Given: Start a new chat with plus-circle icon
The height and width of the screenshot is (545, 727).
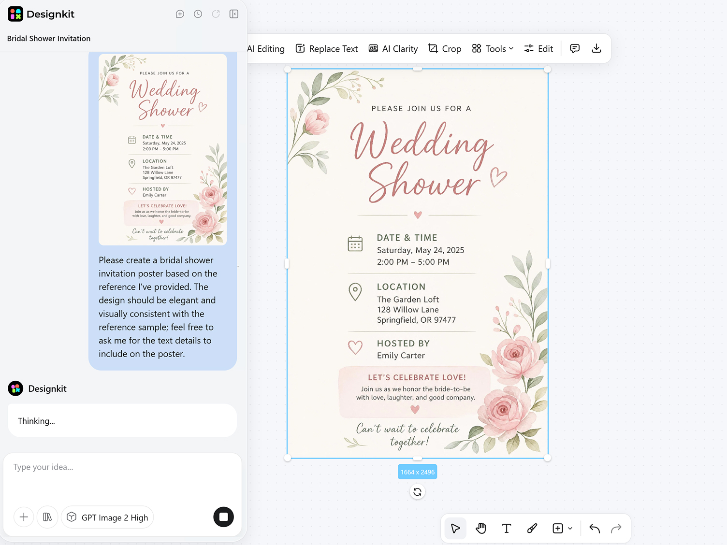Looking at the screenshot, I should pyautogui.click(x=180, y=14).
